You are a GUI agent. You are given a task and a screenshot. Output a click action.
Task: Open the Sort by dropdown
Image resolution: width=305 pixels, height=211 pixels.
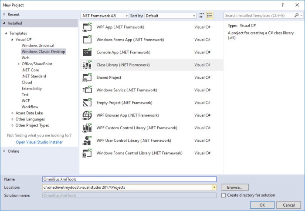coord(194,16)
